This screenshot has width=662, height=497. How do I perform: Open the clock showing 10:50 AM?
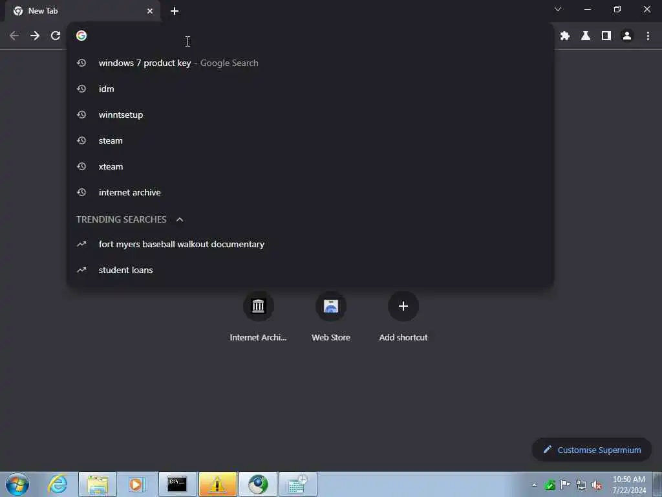point(629,485)
